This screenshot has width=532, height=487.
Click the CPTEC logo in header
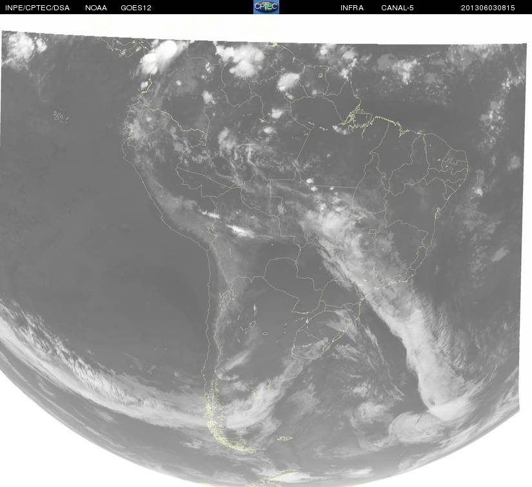click(266, 7)
